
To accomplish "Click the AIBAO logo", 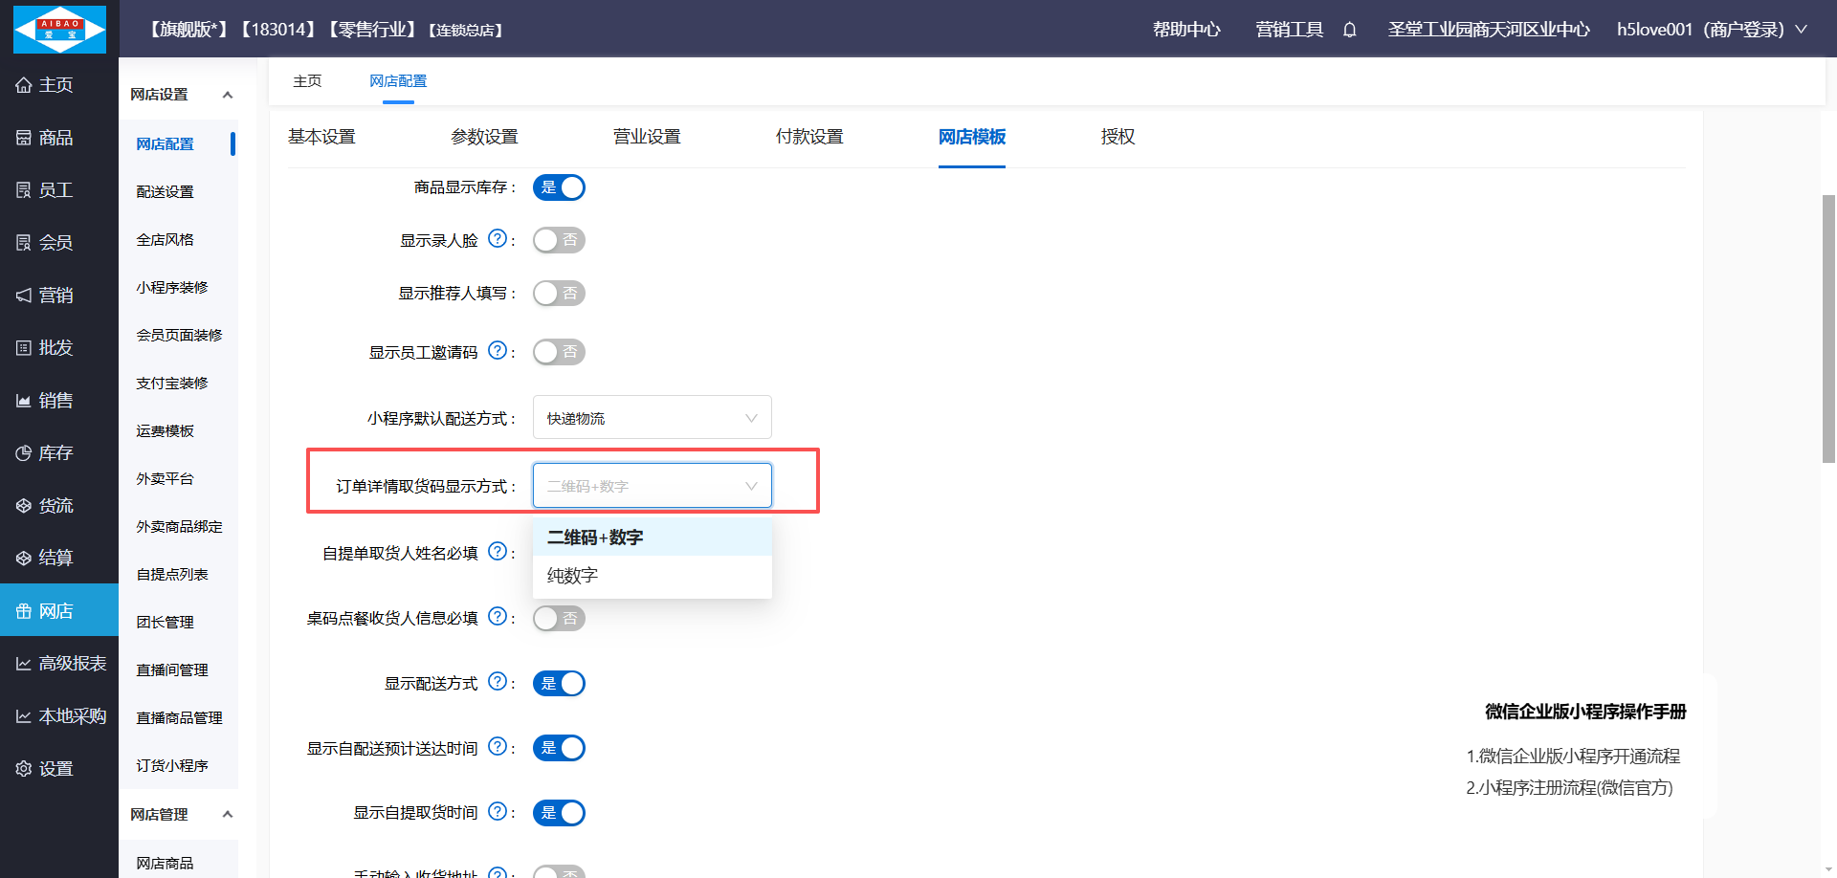I will pos(59,29).
